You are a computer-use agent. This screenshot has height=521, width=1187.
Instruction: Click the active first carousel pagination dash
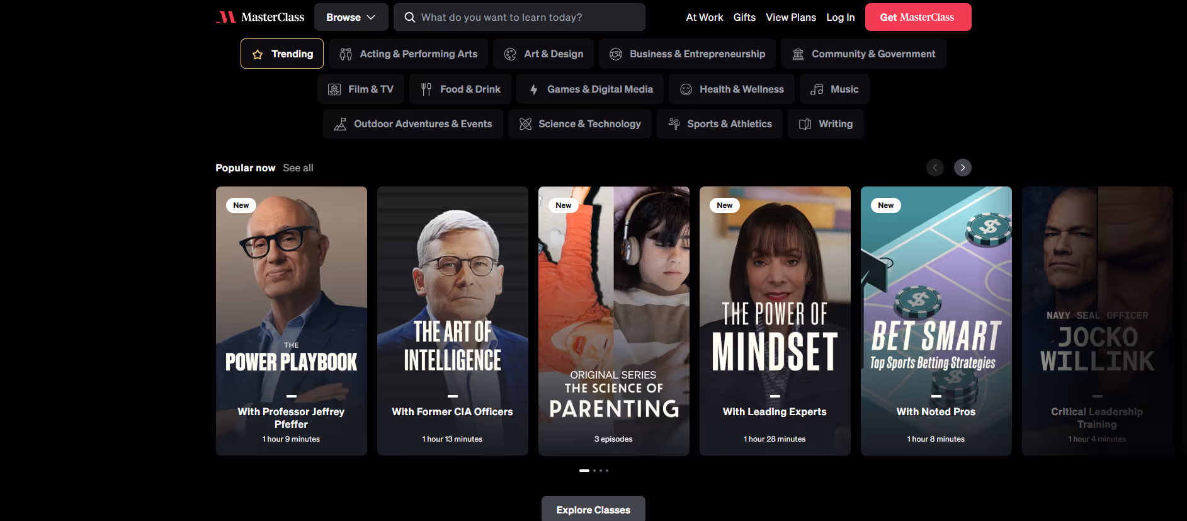coord(584,471)
